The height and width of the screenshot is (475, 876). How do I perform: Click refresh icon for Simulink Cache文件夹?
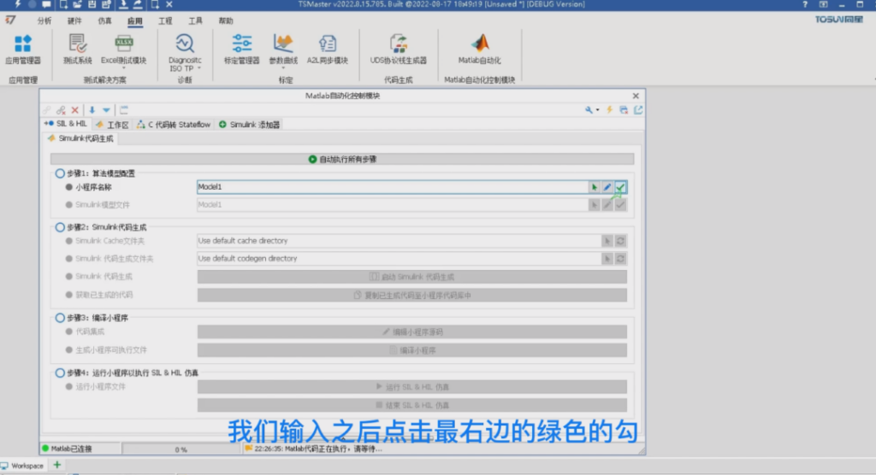click(x=620, y=241)
